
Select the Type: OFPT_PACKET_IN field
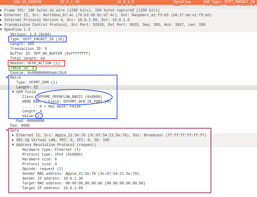coord(37,39)
